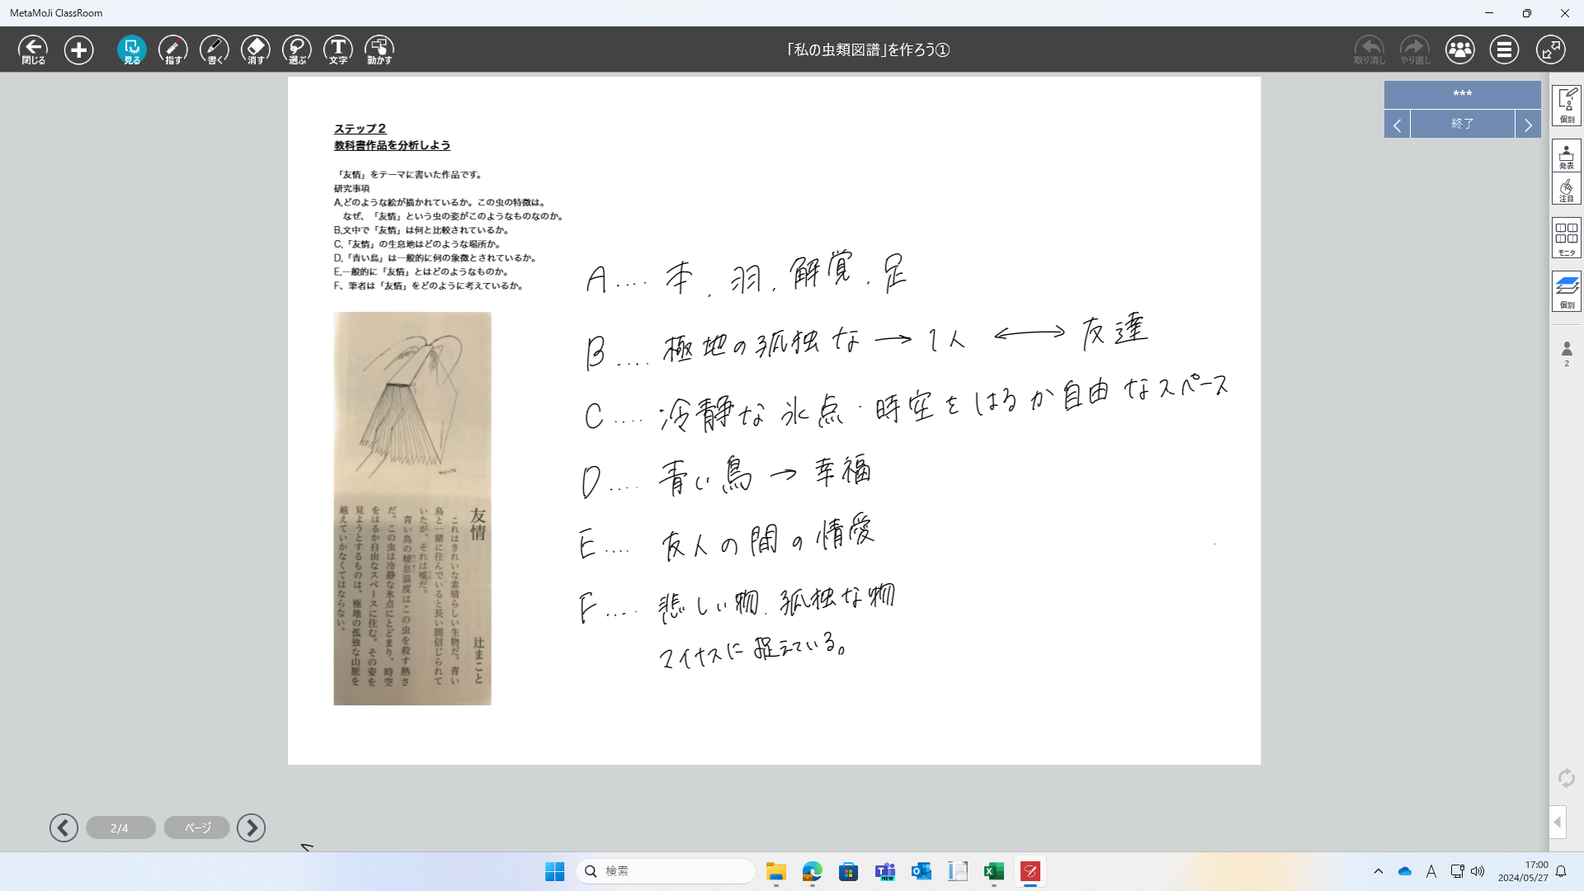Image resolution: width=1584 pixels, height=891 pixels.
Task: Click the add (+) button in toolbar
Action: [x=79, y=49]
